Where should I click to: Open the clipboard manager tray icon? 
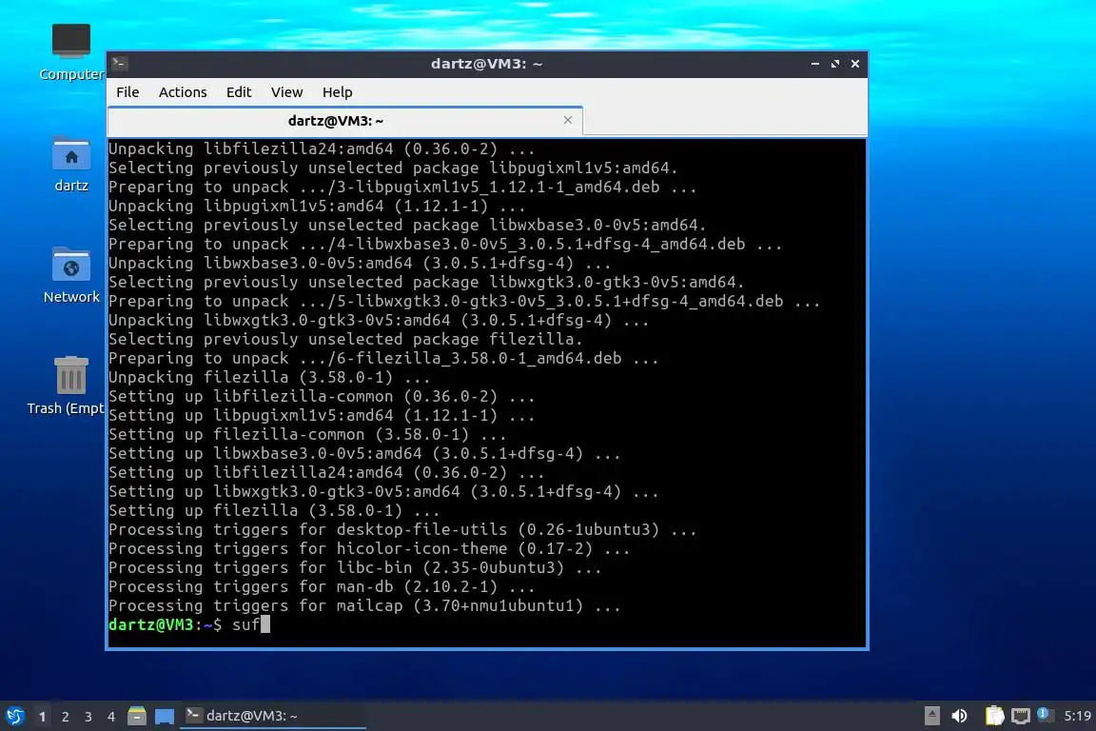tap(994, 716)
